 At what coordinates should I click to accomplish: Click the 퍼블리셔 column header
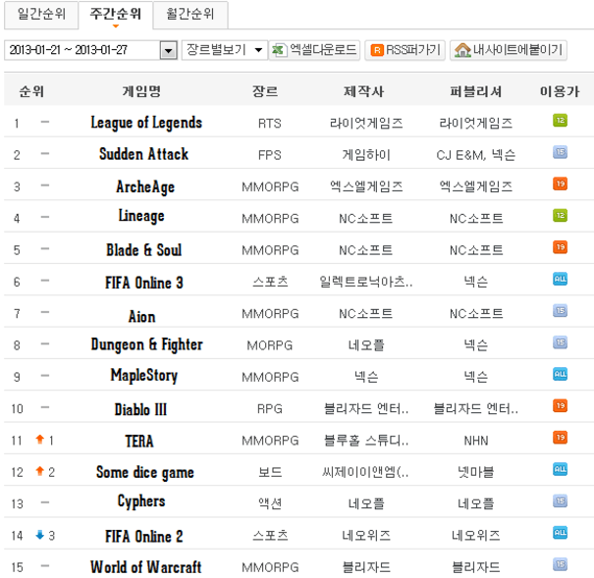pyautogui.click(x=476, y=91)
